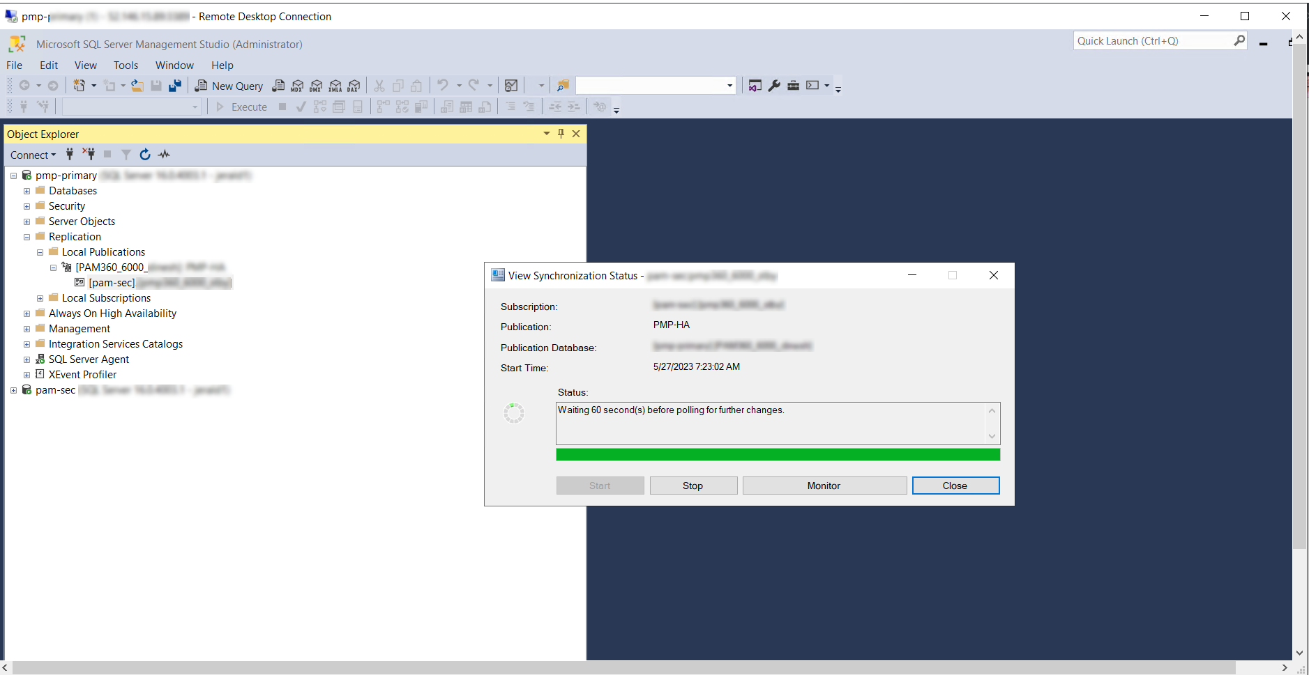Viewport: 1309px width, 675px height.
Task: Expand the Databases node
Action: pyautogui.click(x=27, y=191)
